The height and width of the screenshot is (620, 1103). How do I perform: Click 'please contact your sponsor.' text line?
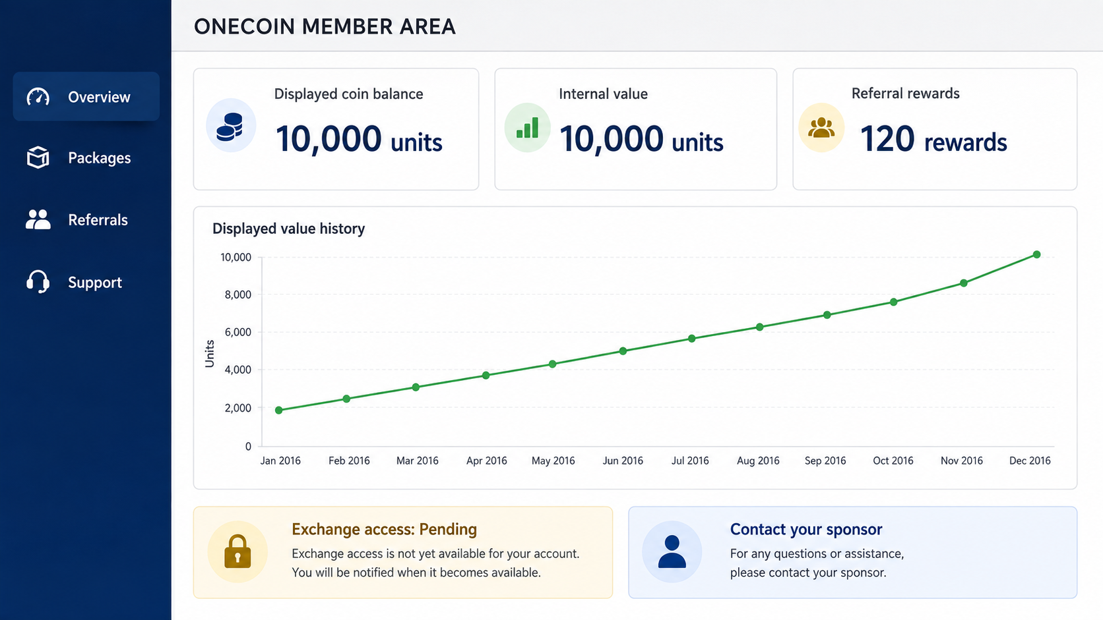808,573
